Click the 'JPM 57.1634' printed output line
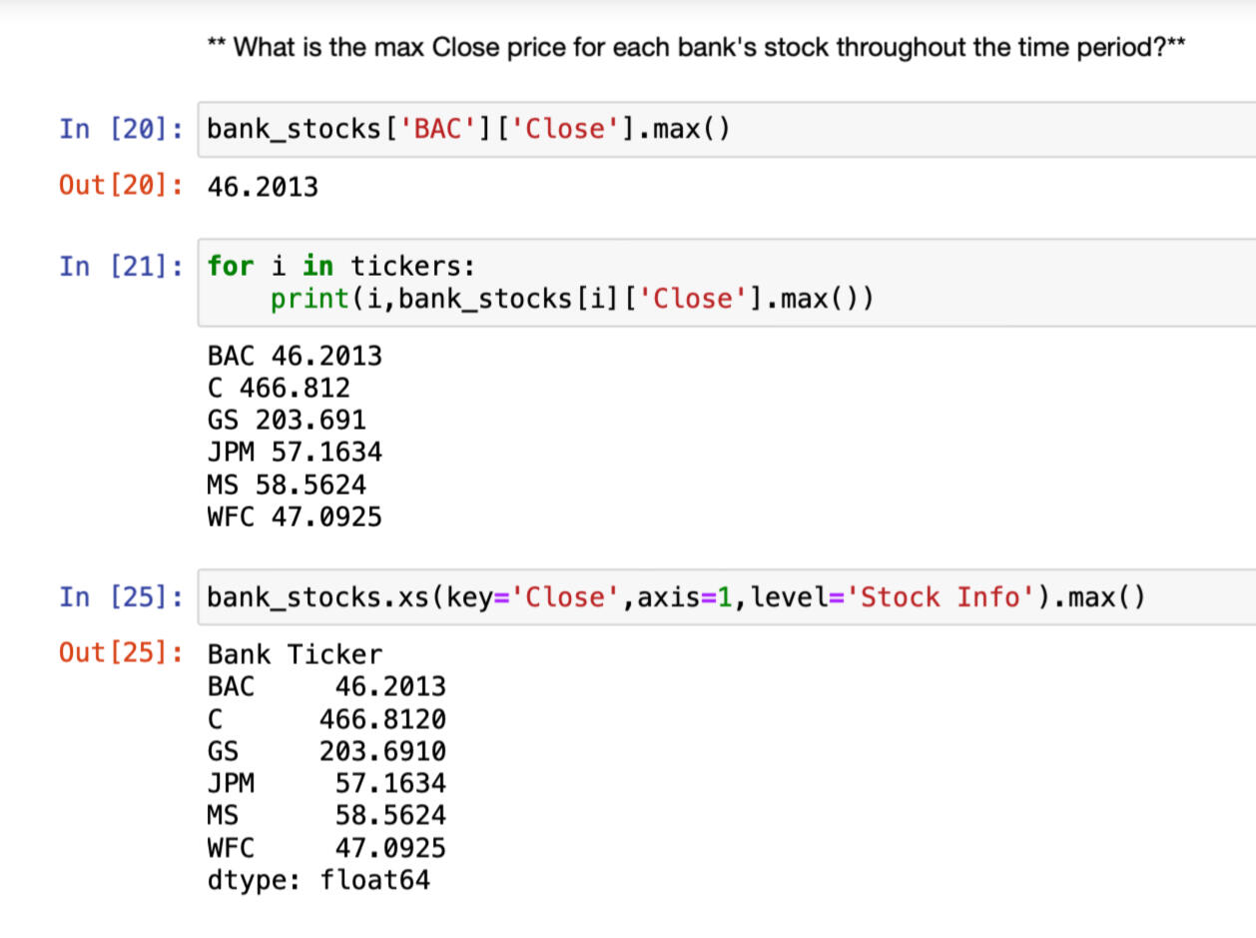 pyautogui.click(x=295, y=453)
